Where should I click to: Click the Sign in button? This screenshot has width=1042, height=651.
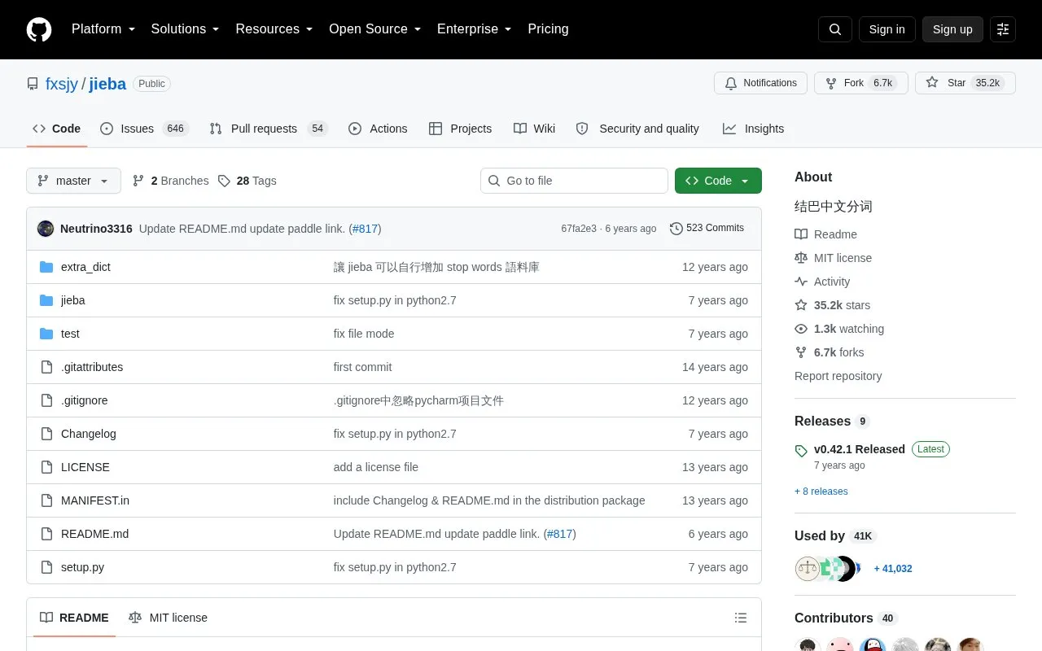[887, 29]
